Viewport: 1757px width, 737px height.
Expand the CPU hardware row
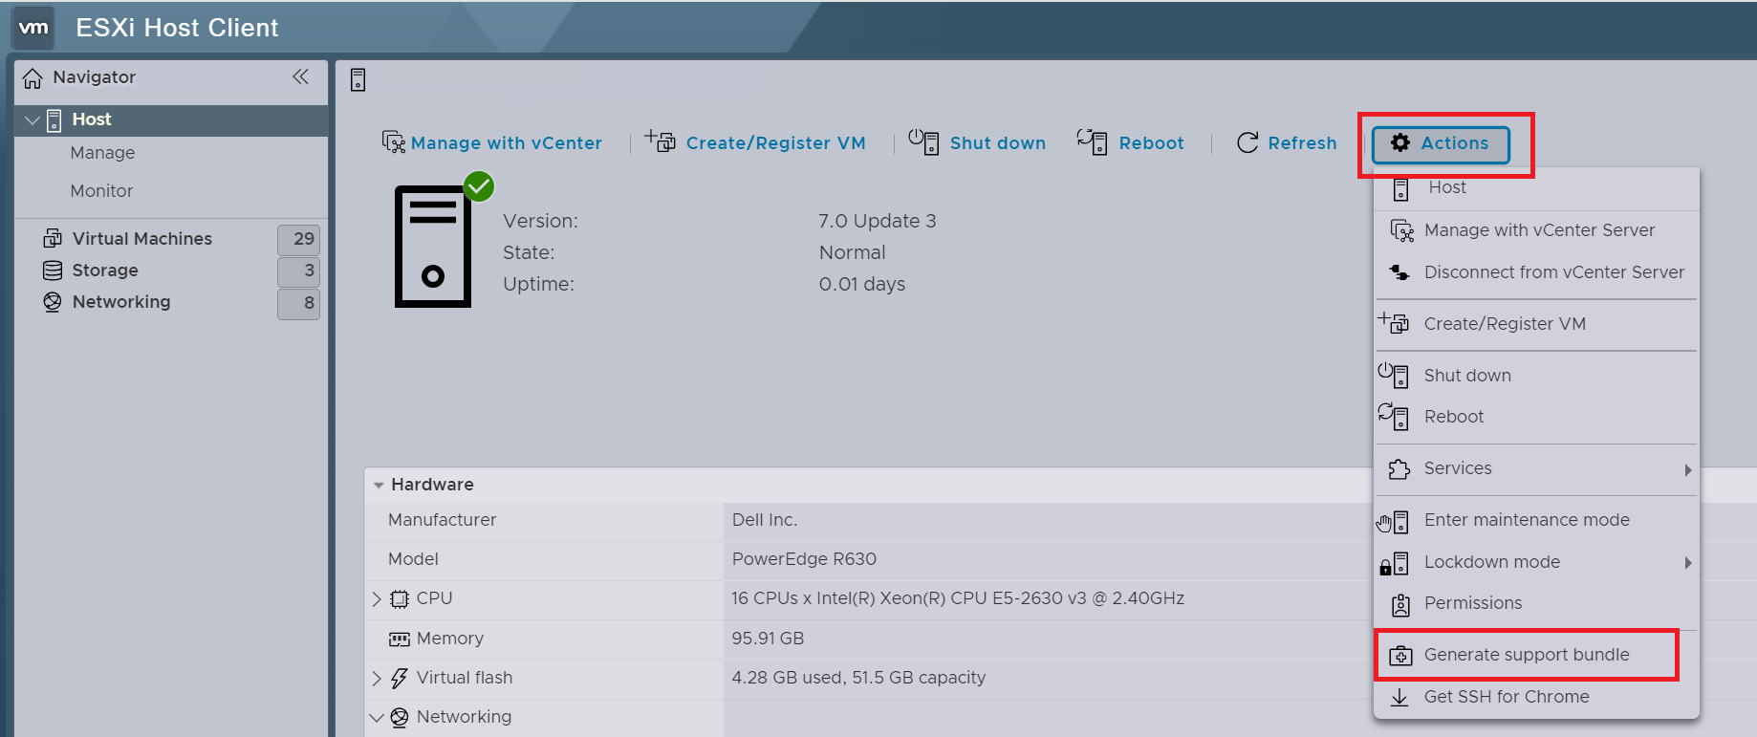click(377, 599)
